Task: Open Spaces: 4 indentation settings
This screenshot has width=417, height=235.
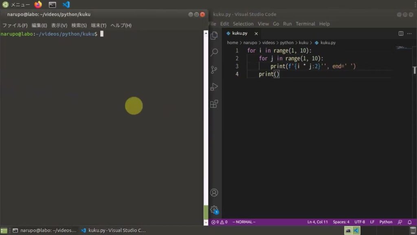Action: click(x=341, y=222)
